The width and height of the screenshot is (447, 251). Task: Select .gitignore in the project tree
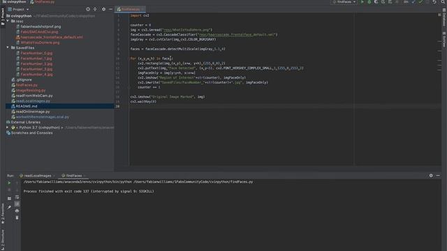24,79
